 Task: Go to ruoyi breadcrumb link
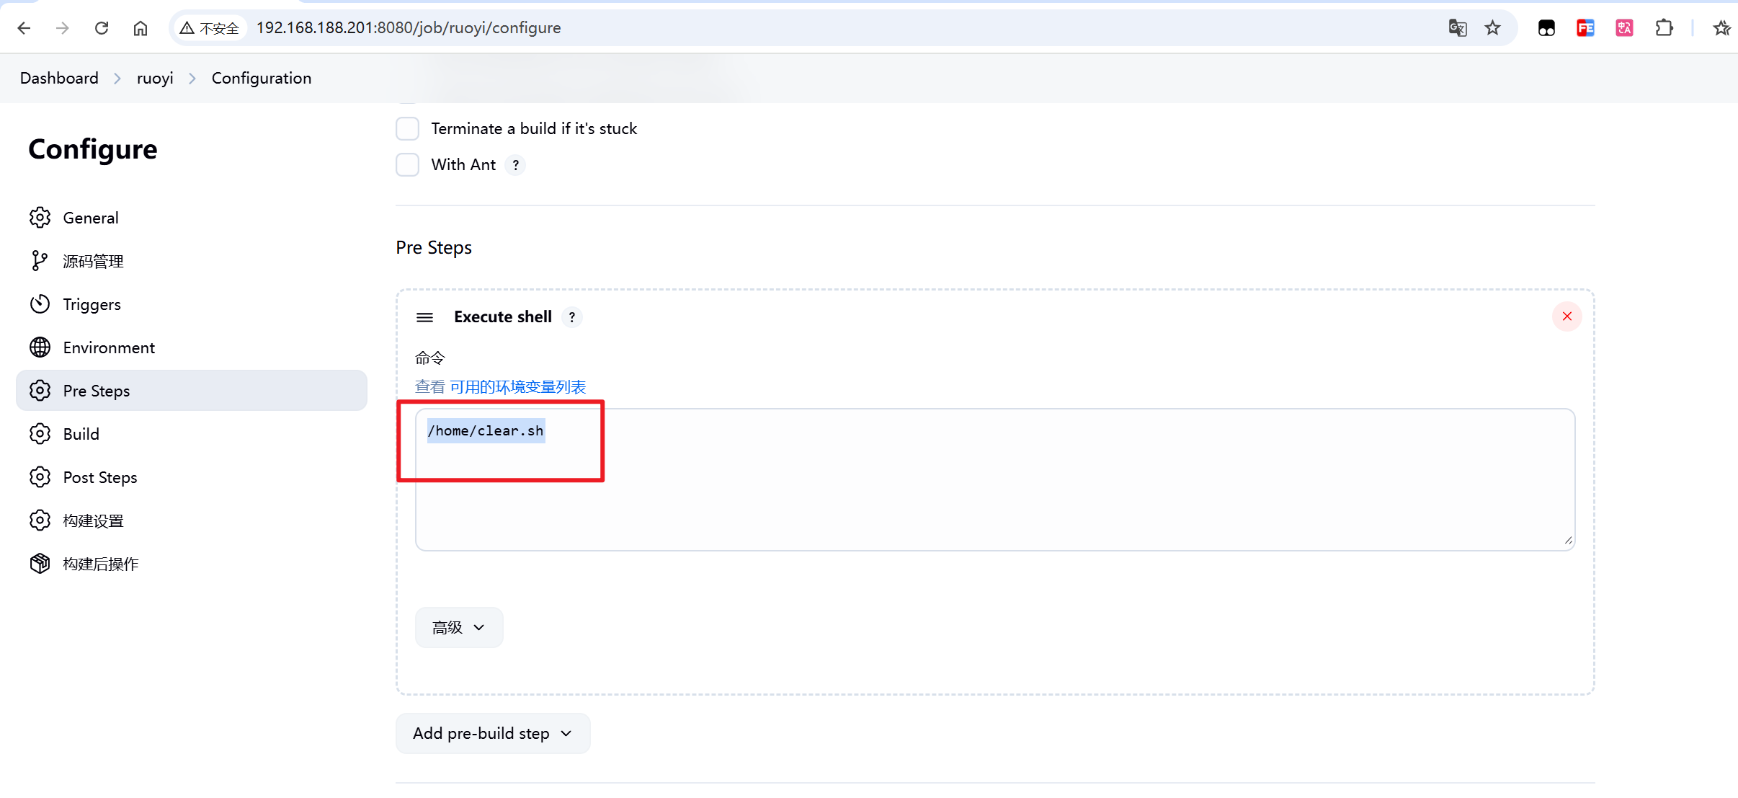pyautogui.click(x=155, y=79)
